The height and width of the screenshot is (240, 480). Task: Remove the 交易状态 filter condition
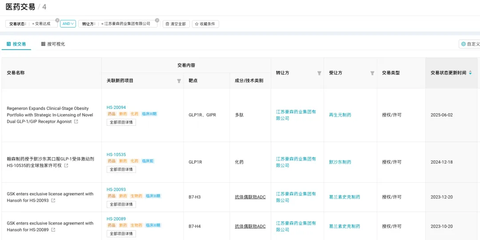(57, 20)
